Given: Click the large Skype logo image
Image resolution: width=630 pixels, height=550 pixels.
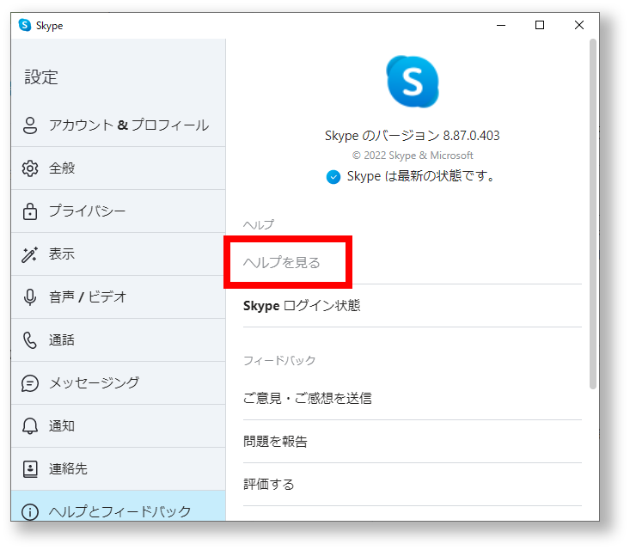Looking at the screenshot, I should click(413, 82).
